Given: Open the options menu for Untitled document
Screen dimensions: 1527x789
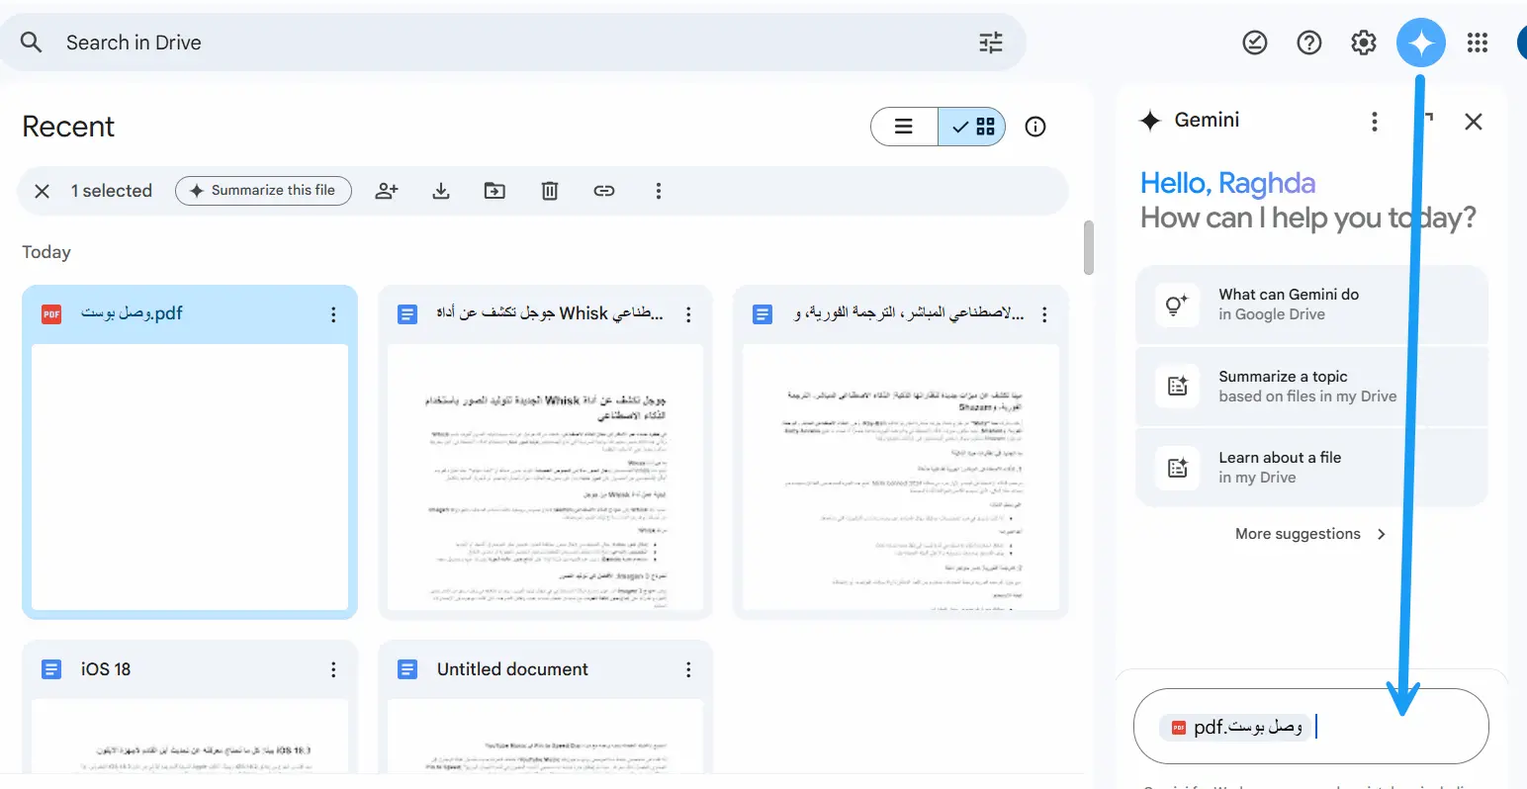Looking at the screenshot, I should pyautogui.click(x=688, y=669).
